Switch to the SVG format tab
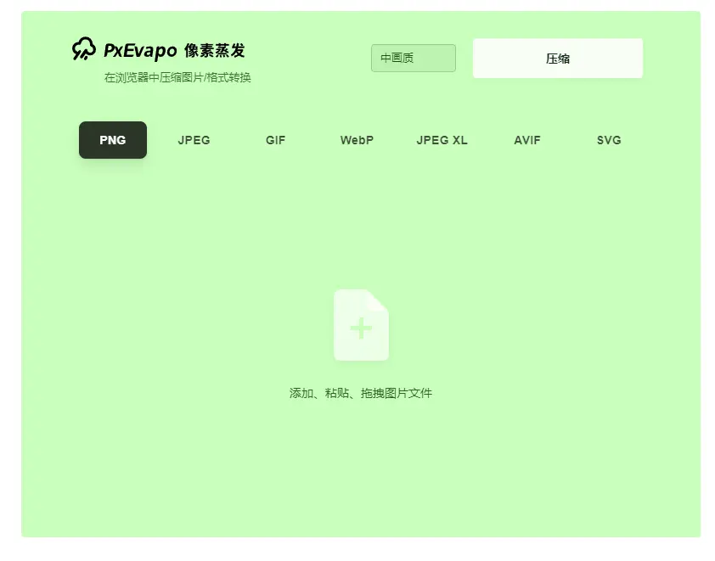Image resolution: width=715 pixels, height=561 pixels. pyautogui.click(x=608, y=140)
